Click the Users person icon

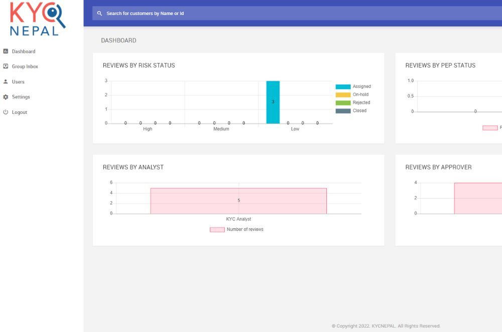coord(6,82)
